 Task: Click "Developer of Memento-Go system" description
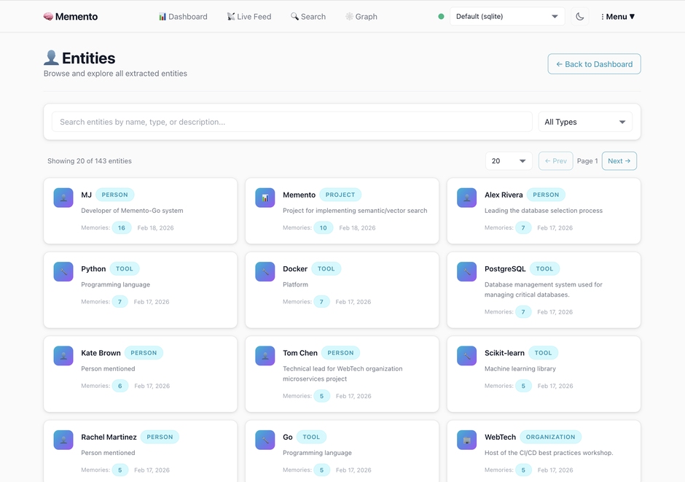tap(132, 211)
